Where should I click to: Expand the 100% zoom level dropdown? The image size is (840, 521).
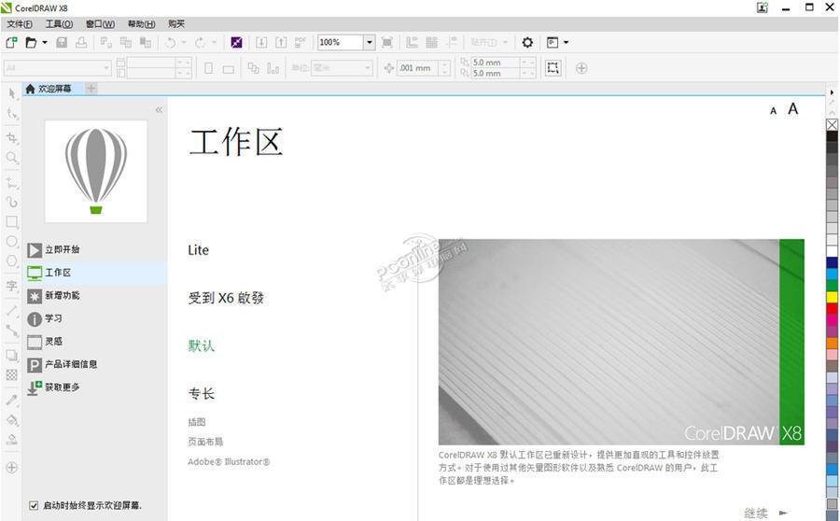(369, 42)
